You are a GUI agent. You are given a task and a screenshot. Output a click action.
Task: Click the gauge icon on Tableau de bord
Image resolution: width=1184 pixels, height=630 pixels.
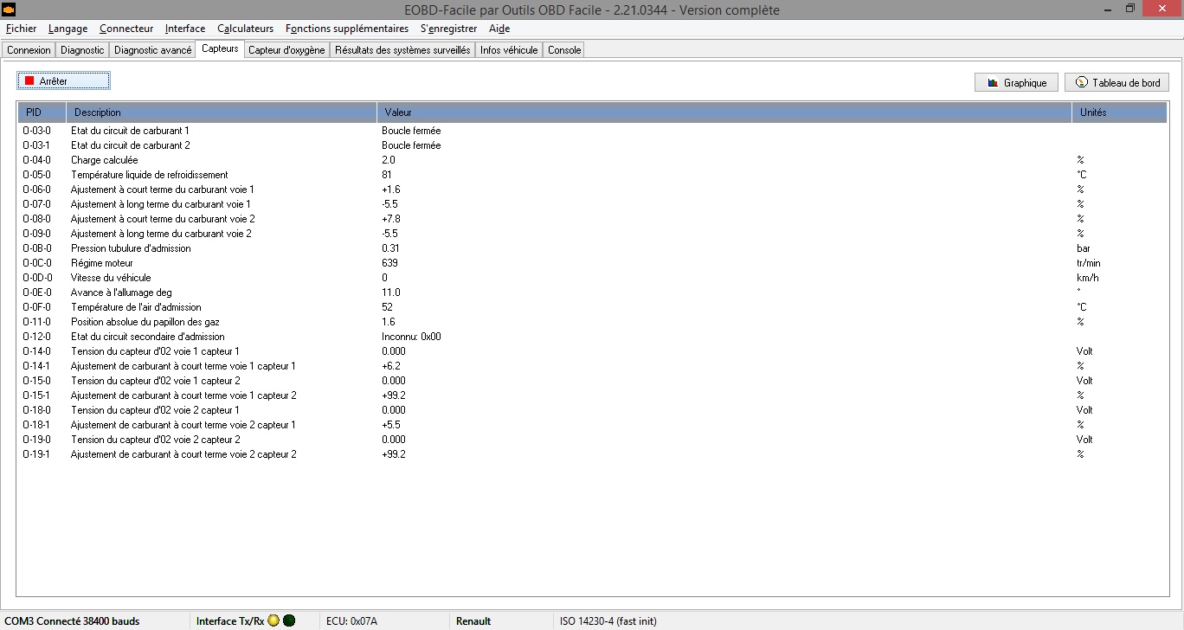pos(1081,83)
